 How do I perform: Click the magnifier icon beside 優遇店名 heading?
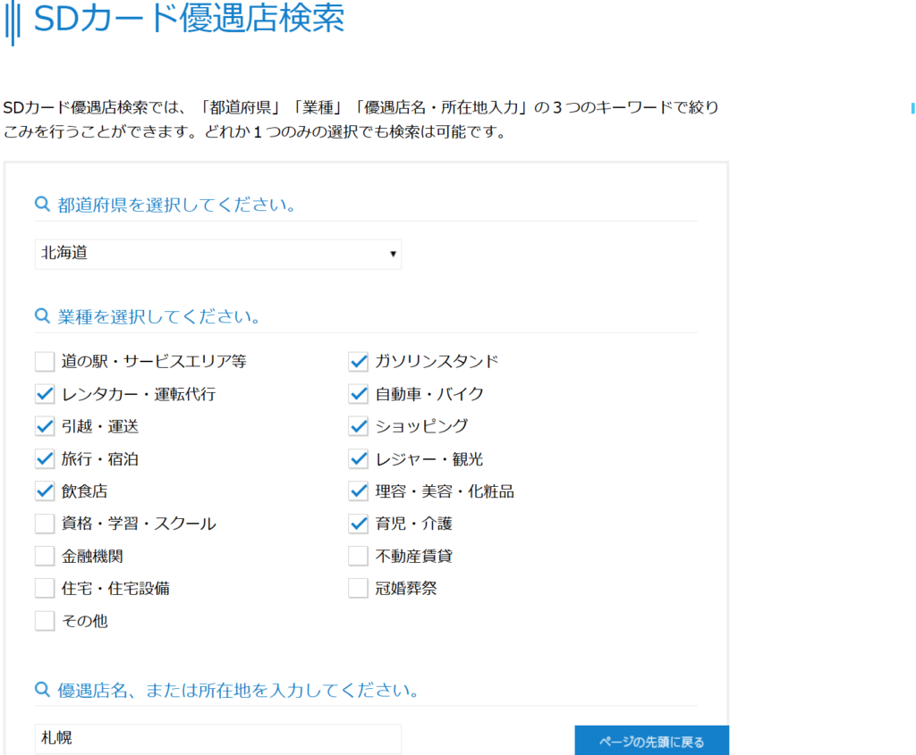(41, 690)
